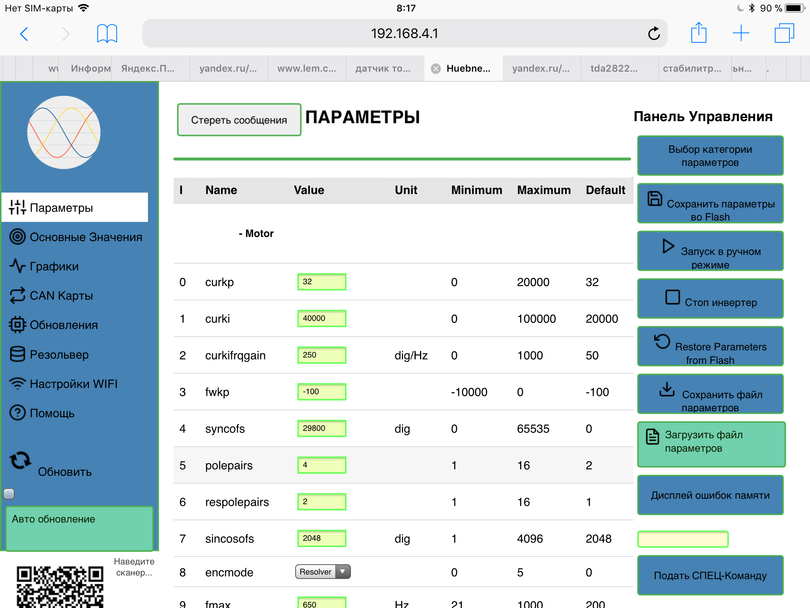Screen dimensions: 810x608
Task: Click Стоп инвертер button
Action: tap(710, 299)
